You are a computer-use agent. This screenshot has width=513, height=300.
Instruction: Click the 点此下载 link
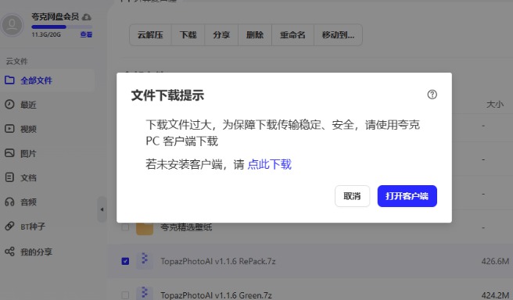pyautogui.click(x=269, y=164)
